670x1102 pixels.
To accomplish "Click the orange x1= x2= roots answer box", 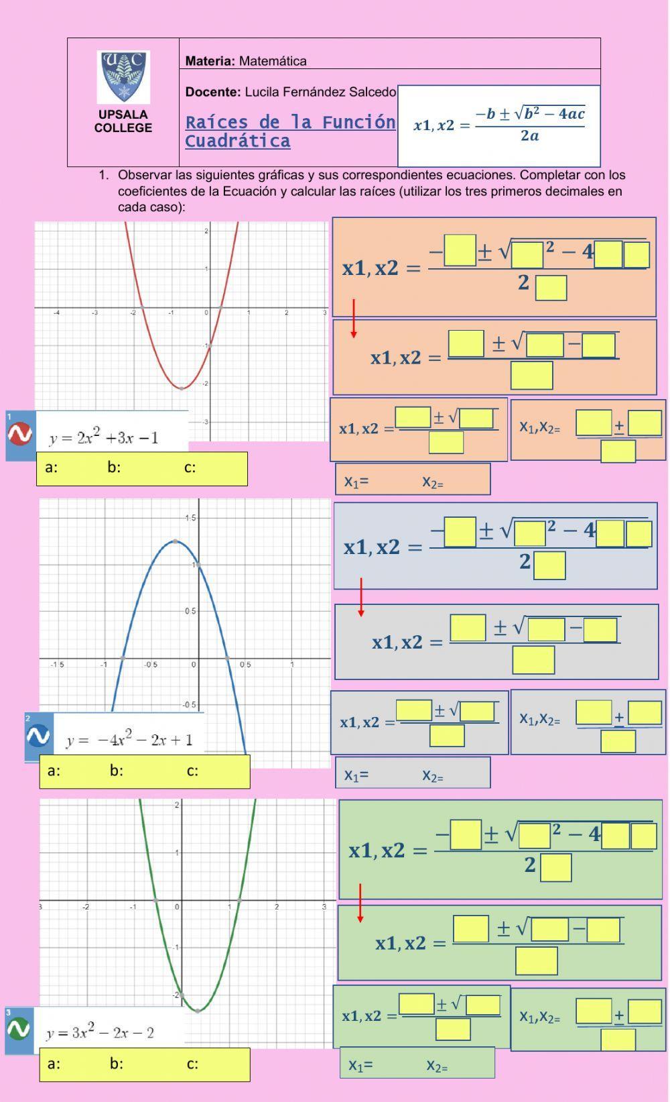I will coord(413,480).
